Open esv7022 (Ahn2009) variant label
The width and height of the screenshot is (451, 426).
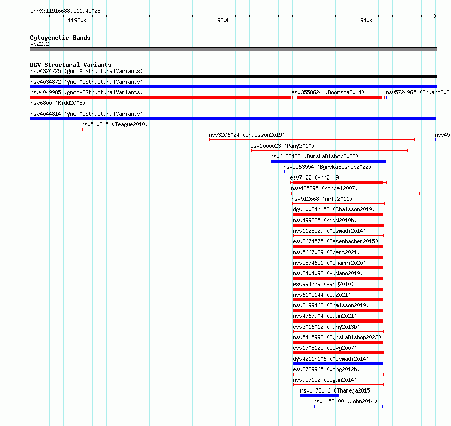tap(316, 177)
